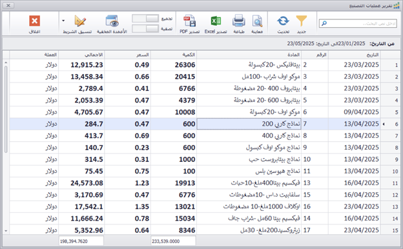Screen dimensions: 403x249
Task: Sort by the السعر column header
Action: click(x=128, y=55)
